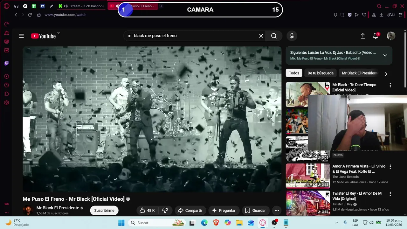
Task: Expand the Siguiente mix playlist panel
Action: click(385, 55)
